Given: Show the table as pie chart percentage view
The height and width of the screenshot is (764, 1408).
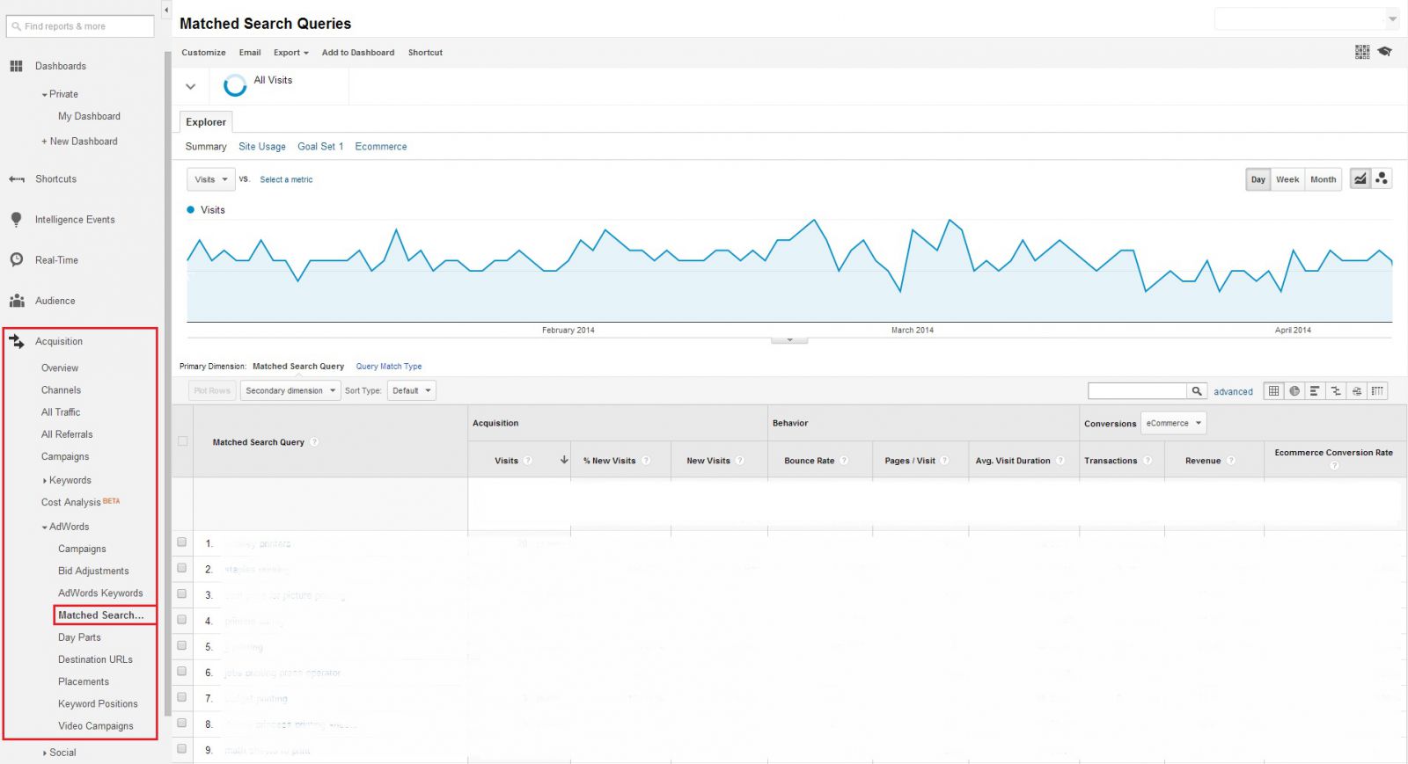Looking at the screenshot, I should [x=1294, y=391].
